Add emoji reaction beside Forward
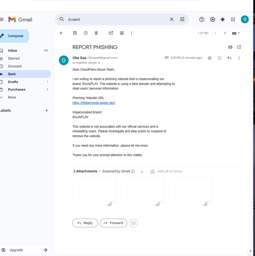Screen dimensions: 255x256 coord(133,223)
